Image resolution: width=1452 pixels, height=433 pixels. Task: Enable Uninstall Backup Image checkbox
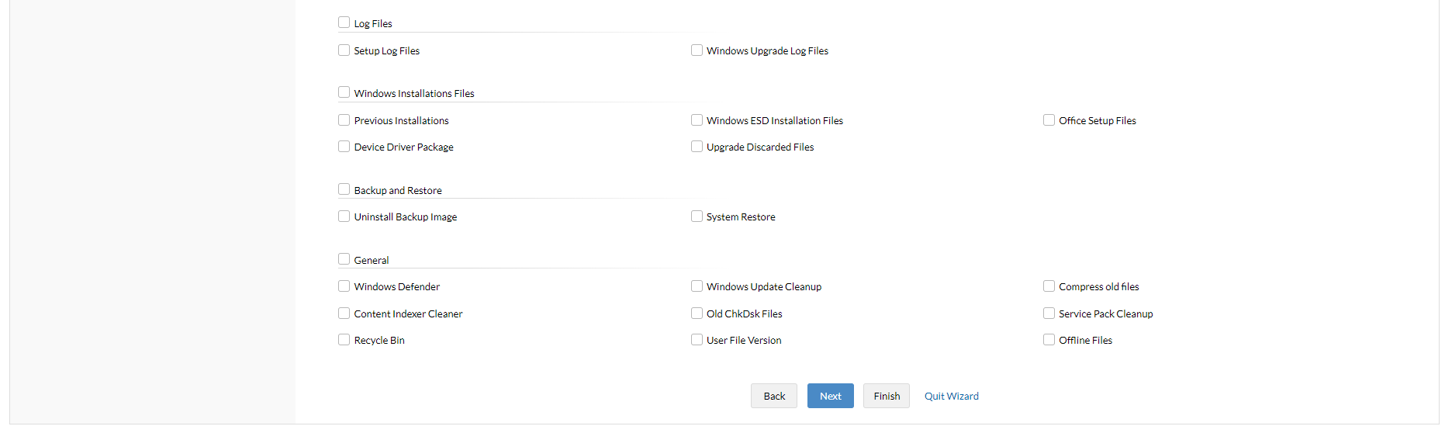[344, 216]
